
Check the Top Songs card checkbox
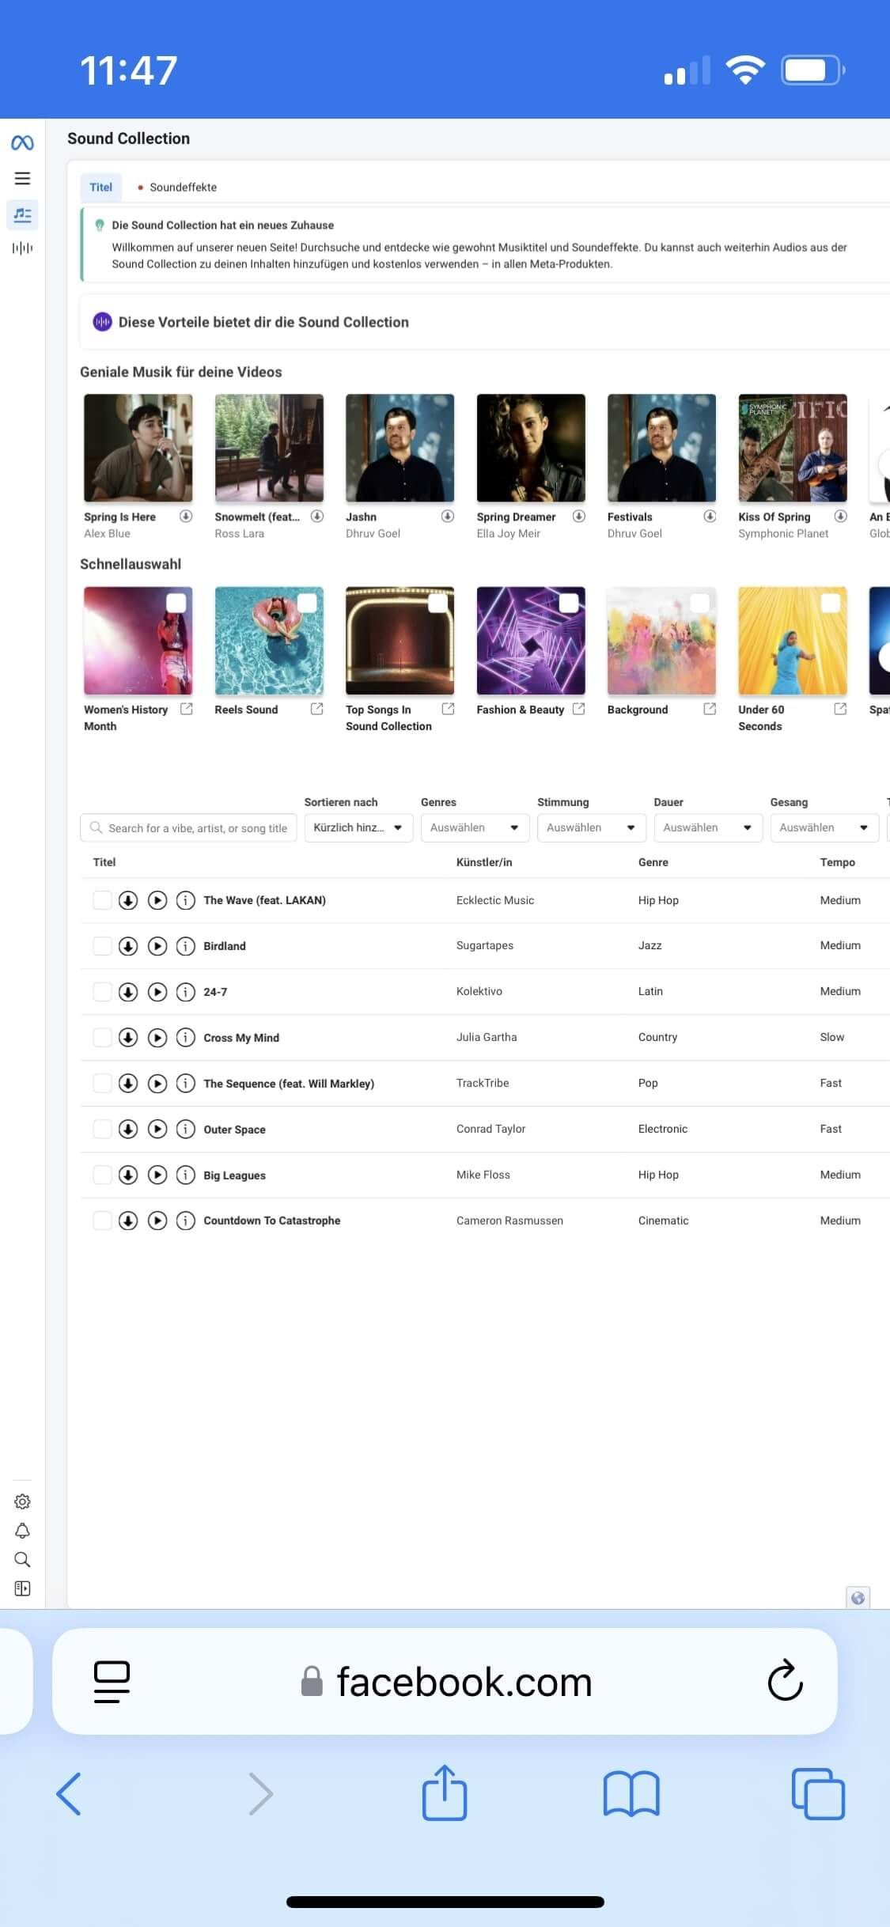437,603
